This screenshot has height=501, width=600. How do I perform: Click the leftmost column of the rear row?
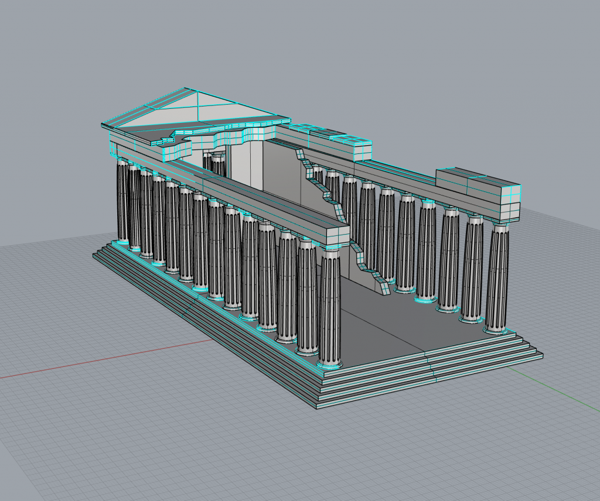pos(122,199)
